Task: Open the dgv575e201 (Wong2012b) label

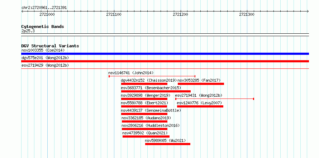Action: 45,58
